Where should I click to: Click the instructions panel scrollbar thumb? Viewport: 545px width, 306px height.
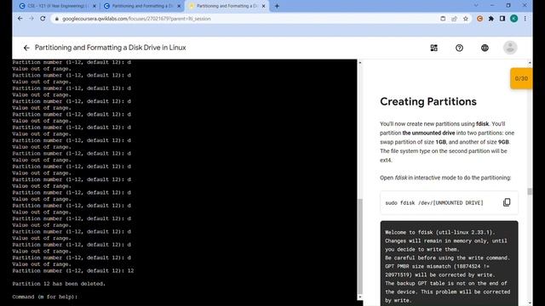pos(530,191)
